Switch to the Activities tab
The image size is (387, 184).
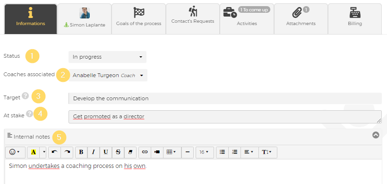(x=247, y=19)
